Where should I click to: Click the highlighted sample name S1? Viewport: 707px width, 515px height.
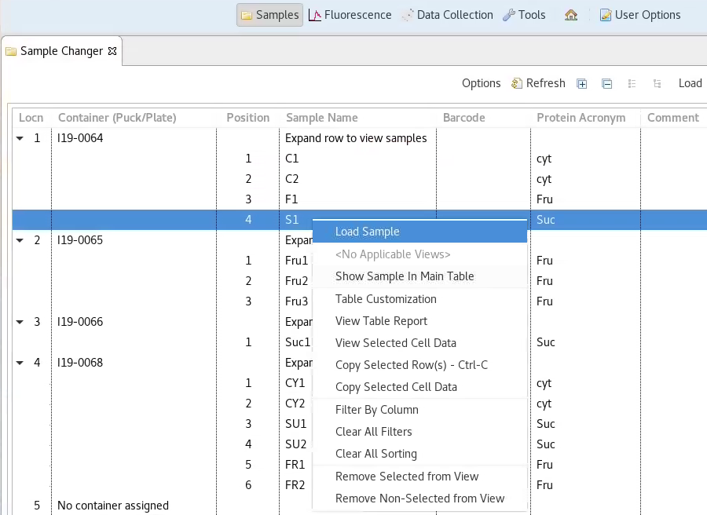(x=291, y=220)
